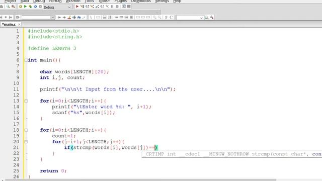Open the wxSmith menu
The image size is (322, 181).
[x=73, y=1]
